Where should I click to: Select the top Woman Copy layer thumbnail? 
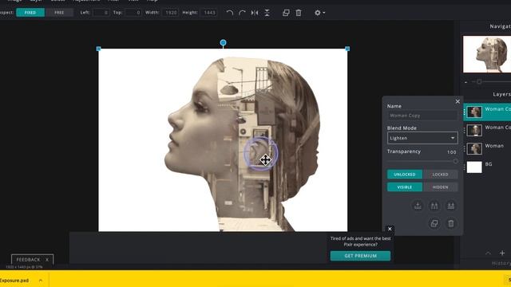tap(474, 112)
